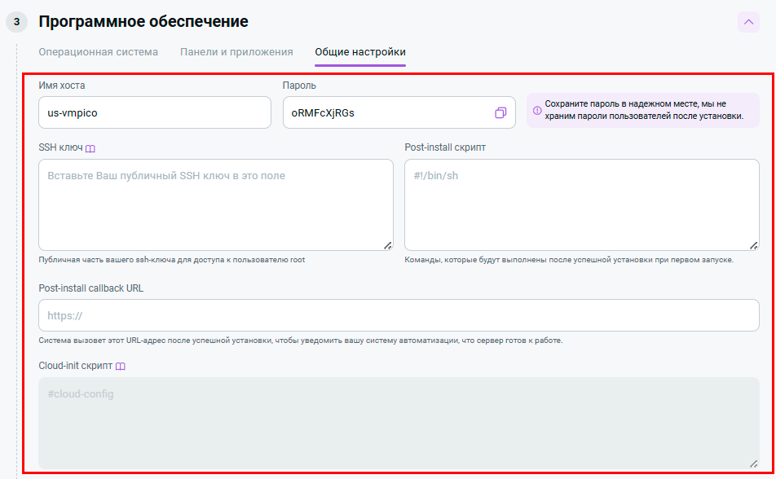The height and width of the screenshot is (479, 776).
Task: Focus the Имя хоста field
Action: [154, 113]
